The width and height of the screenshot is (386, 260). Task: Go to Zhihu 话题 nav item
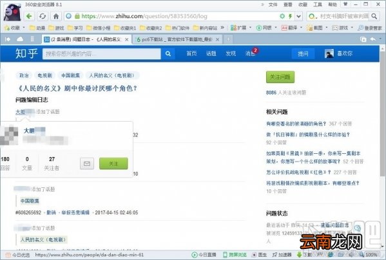(211, 53)
